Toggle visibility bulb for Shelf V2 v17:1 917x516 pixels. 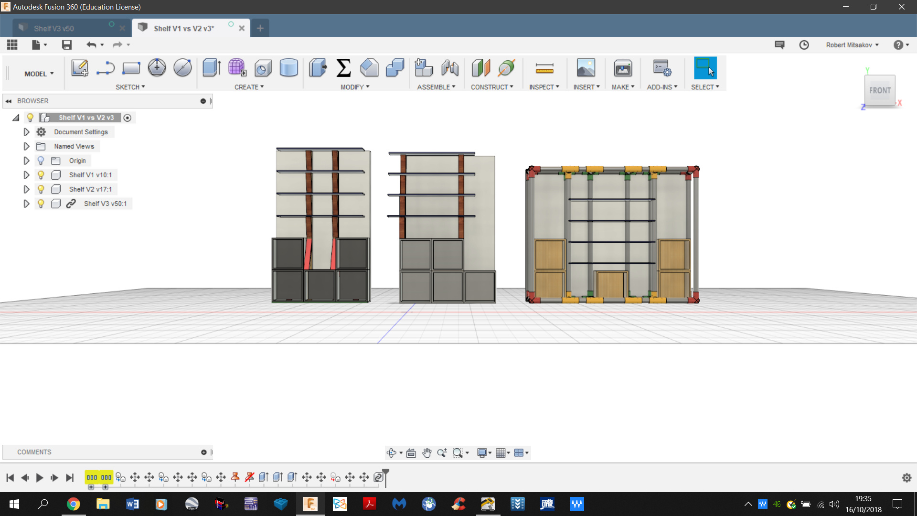click(41, 189)
